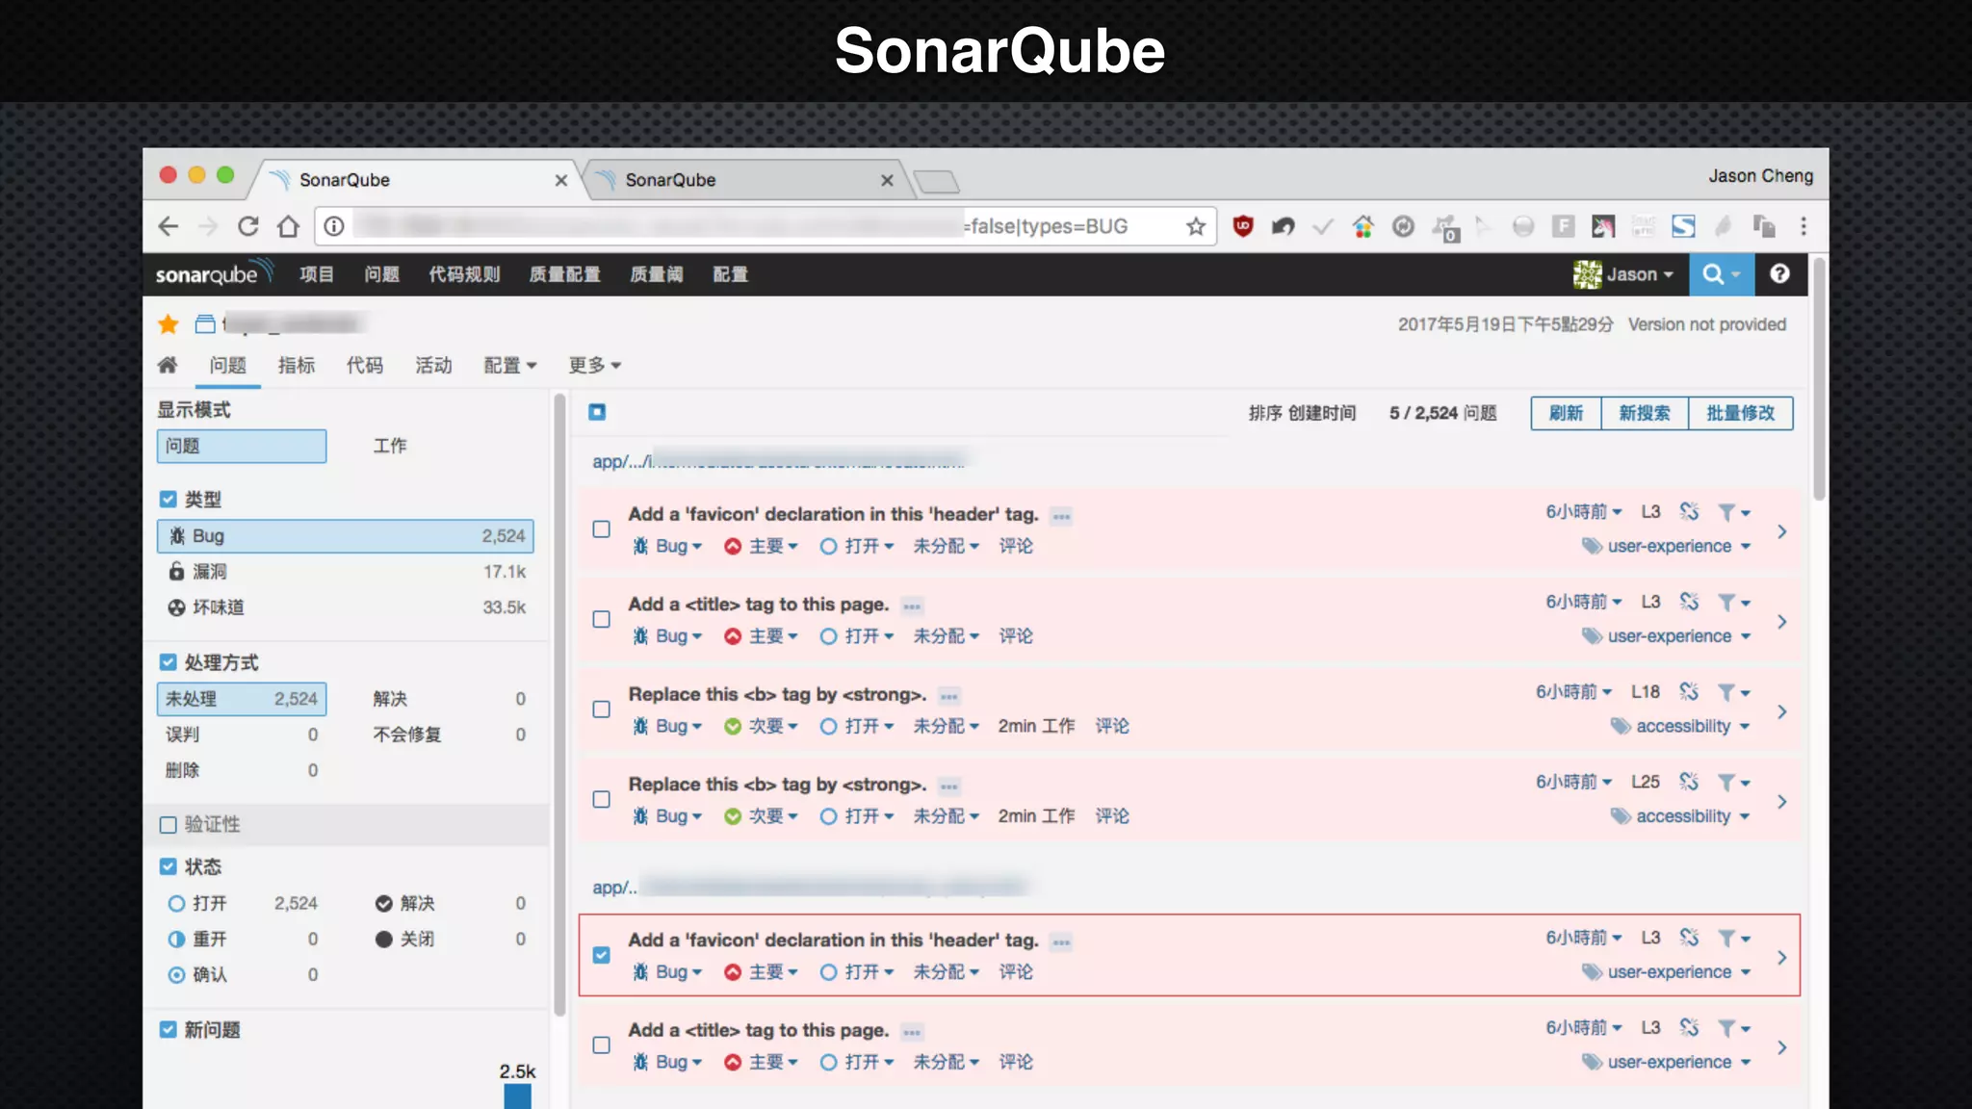Click the site info icon in address bar
The image size is (1972, 1109).
click(x=334, y=226)
